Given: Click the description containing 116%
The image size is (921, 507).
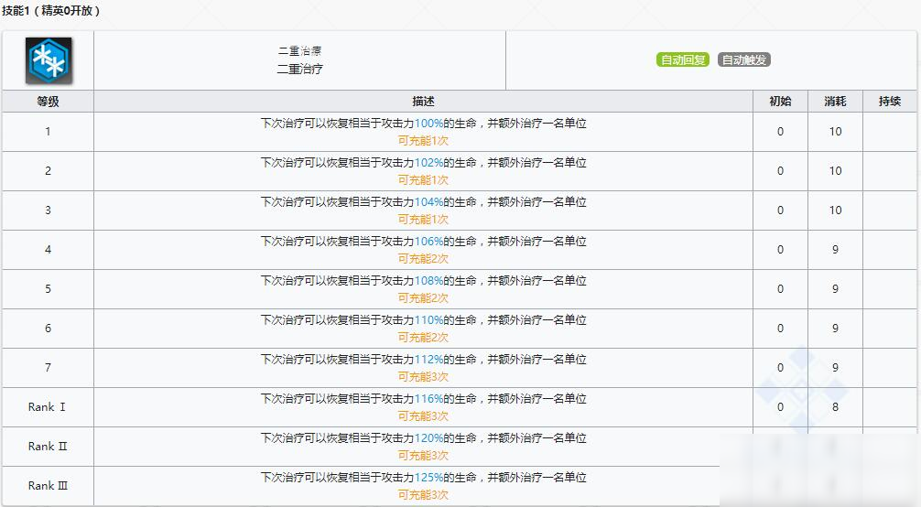Looking at the screenshot, I should 423,399.
